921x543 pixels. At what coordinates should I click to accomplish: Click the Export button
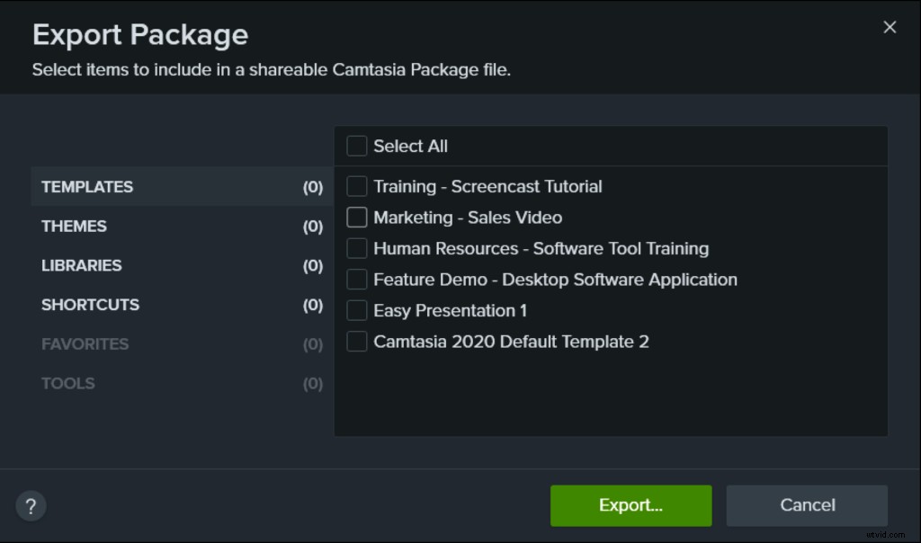[x=630, y=505]
